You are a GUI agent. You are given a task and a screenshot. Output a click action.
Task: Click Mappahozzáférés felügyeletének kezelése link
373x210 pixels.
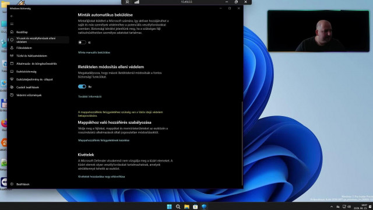[104, 140]
